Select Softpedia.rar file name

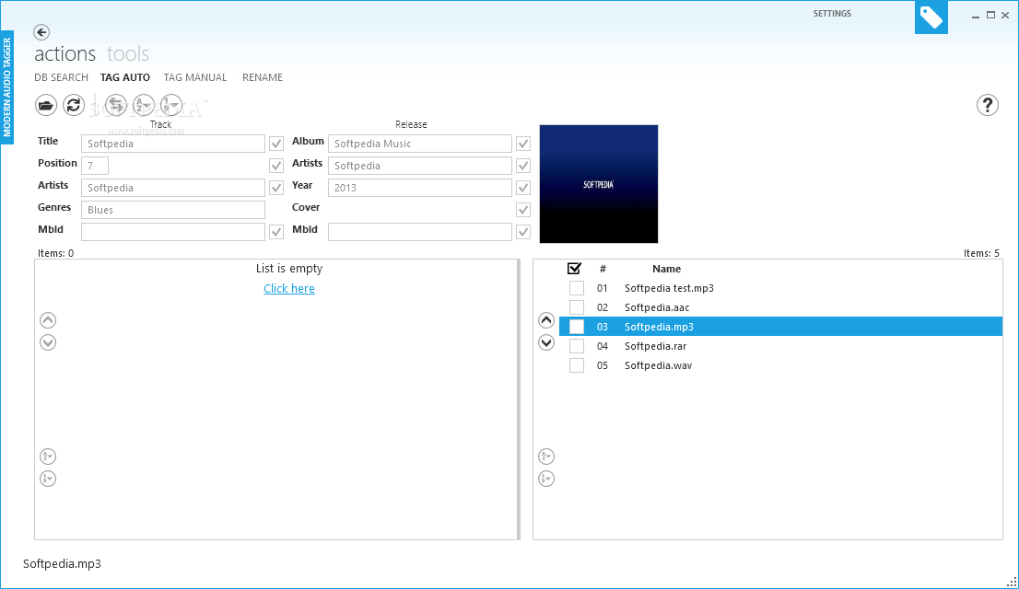coord(656,346)
